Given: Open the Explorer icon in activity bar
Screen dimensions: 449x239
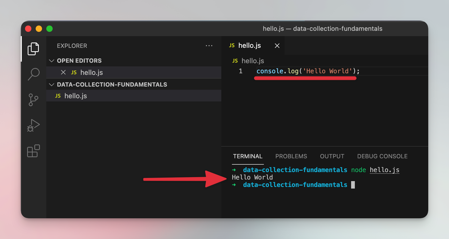Looking at the screenshot, I should pos(33,49).
